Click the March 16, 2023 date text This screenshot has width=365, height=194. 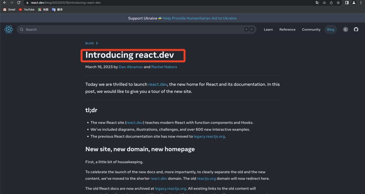pos(99,67)
